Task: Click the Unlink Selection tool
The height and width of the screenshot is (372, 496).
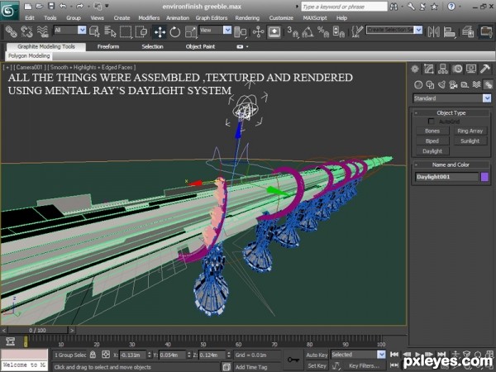Action: click(27, 31)
